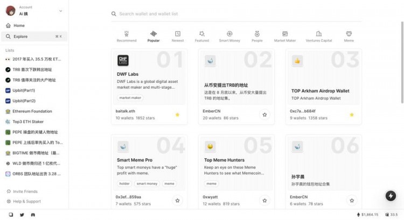Viewport: 404px width, 220px height.
Task: Open the account dropdown chevron
Action: (60, 11)
